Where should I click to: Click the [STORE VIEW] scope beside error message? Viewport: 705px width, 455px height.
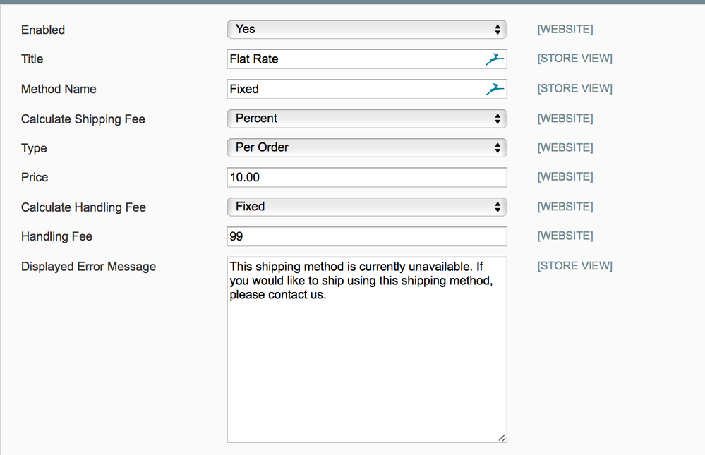(574, 266)
